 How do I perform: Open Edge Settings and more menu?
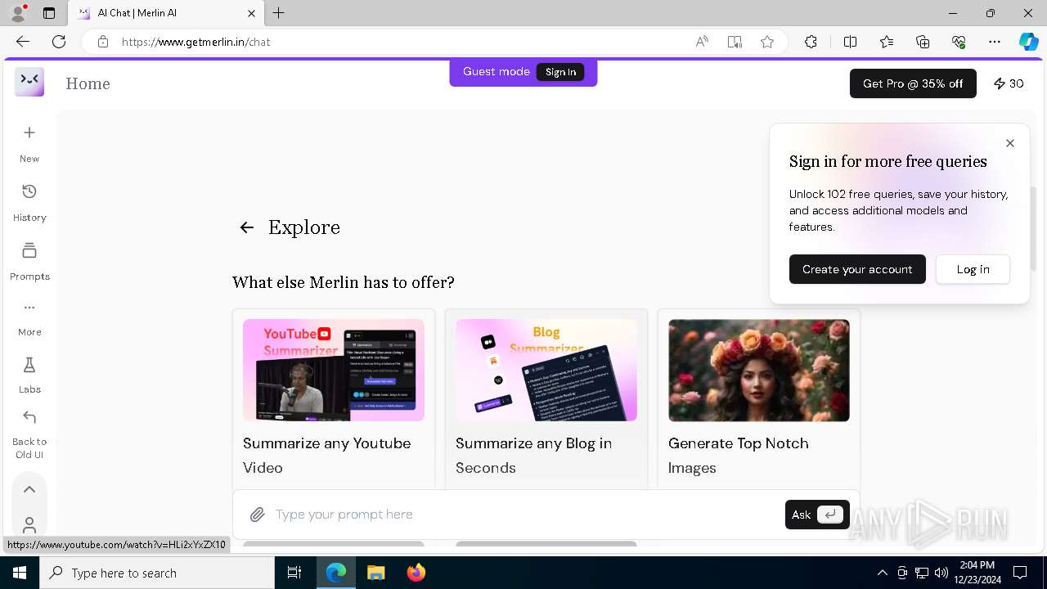(995, 42)
